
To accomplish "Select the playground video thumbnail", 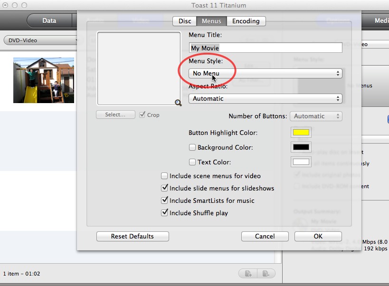I will [44, 80].
